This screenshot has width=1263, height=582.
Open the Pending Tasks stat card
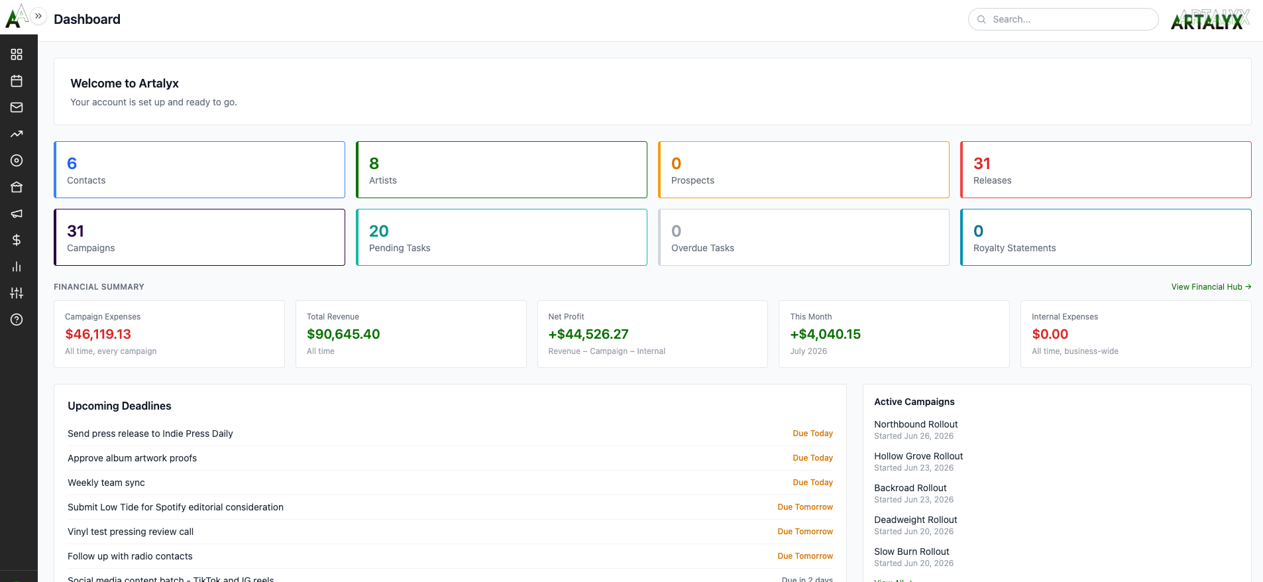pyautogui.click(x=502, y=237)
